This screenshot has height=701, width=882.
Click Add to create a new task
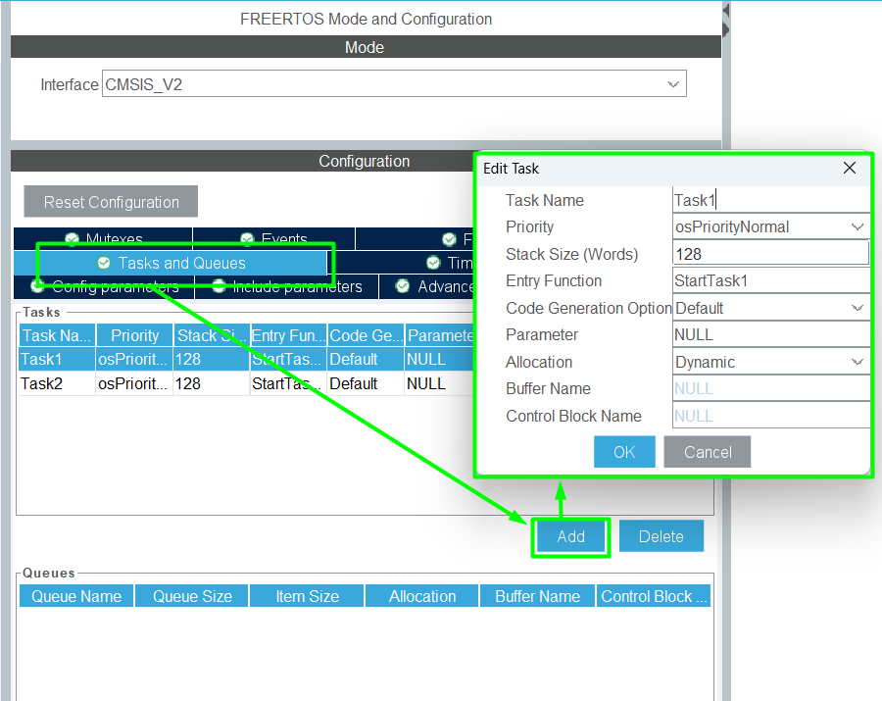[x=570, y=536]
